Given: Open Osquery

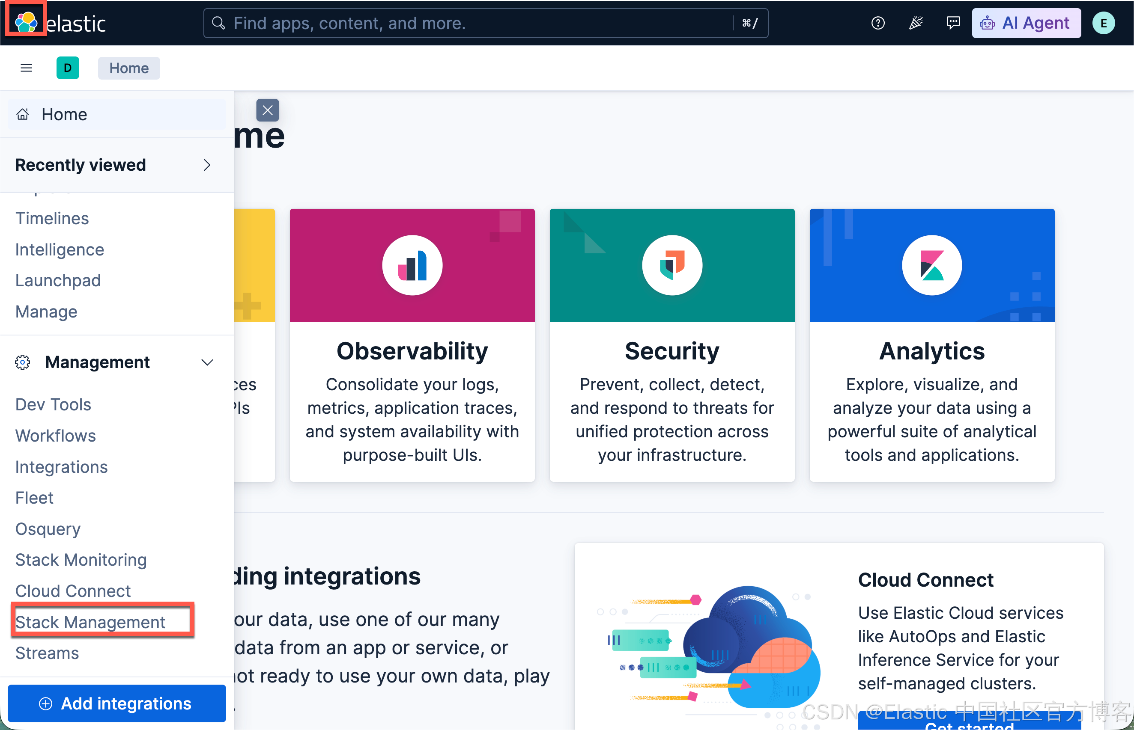Looking at the screenshot, I should point(48,529).
